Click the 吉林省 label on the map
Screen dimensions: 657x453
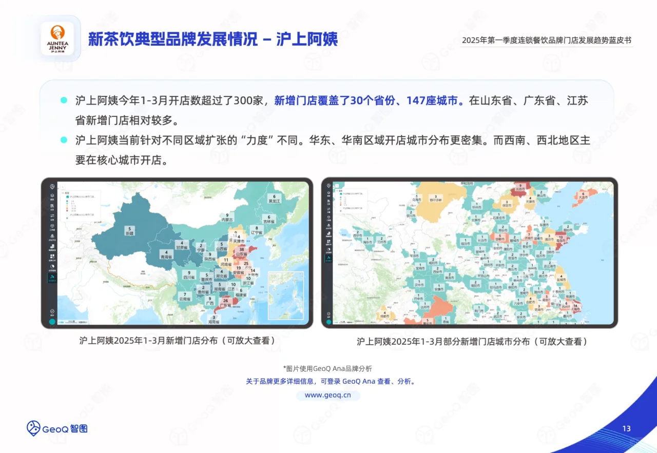tap(269, 219)
